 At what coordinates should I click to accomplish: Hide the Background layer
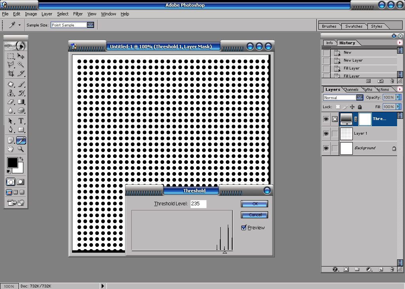click(x=326, y=148)
